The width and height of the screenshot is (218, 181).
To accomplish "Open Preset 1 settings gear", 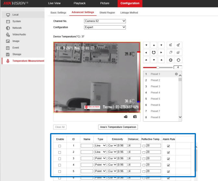I will pos(176,74).
